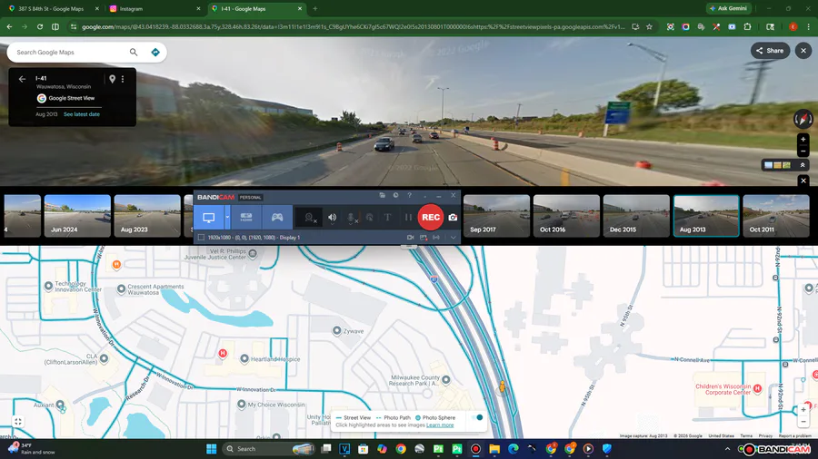Image resolution: width=818 pixels, height=459 pixels.
Task: Click Bandicam pause button
Action: click(x=408, y=218)
